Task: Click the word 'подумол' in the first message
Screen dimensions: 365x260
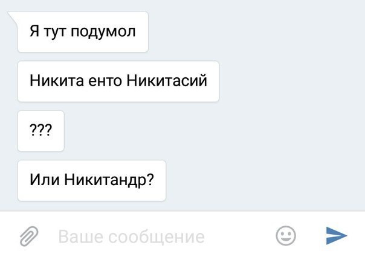Action: pos(103,32)
